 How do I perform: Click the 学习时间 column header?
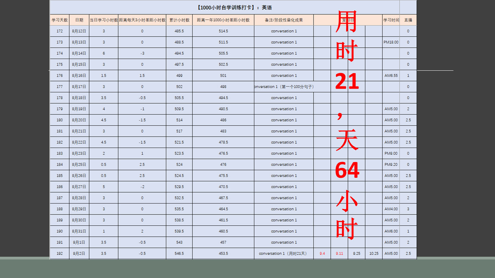(391, 20)
